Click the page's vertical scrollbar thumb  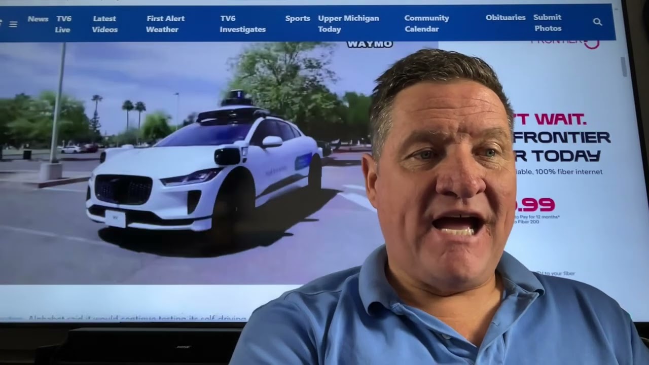(624, 67)
